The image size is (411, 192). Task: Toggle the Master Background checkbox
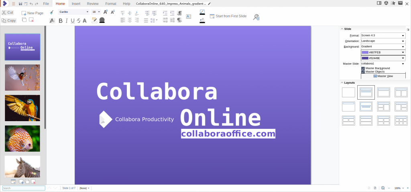tap(363, 68)
